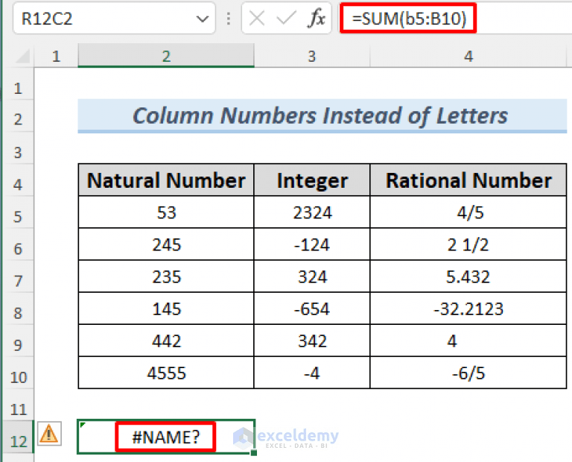The height and width of the screenshot is (462, 572).
Task: Open the Name Box dropdown arrow
Action: click(203, 19)
